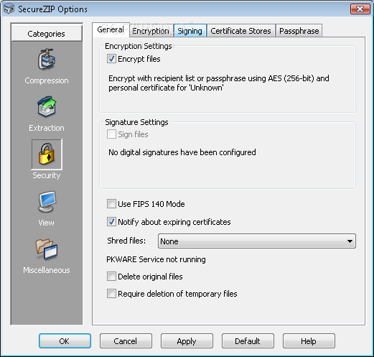Open the Shred files dropdown
The image size is (374, 357).
[x=257, y=241]
